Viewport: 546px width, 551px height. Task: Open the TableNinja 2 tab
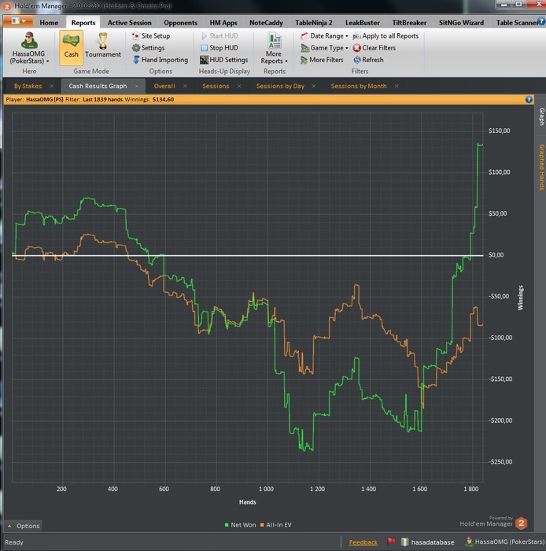314,23
